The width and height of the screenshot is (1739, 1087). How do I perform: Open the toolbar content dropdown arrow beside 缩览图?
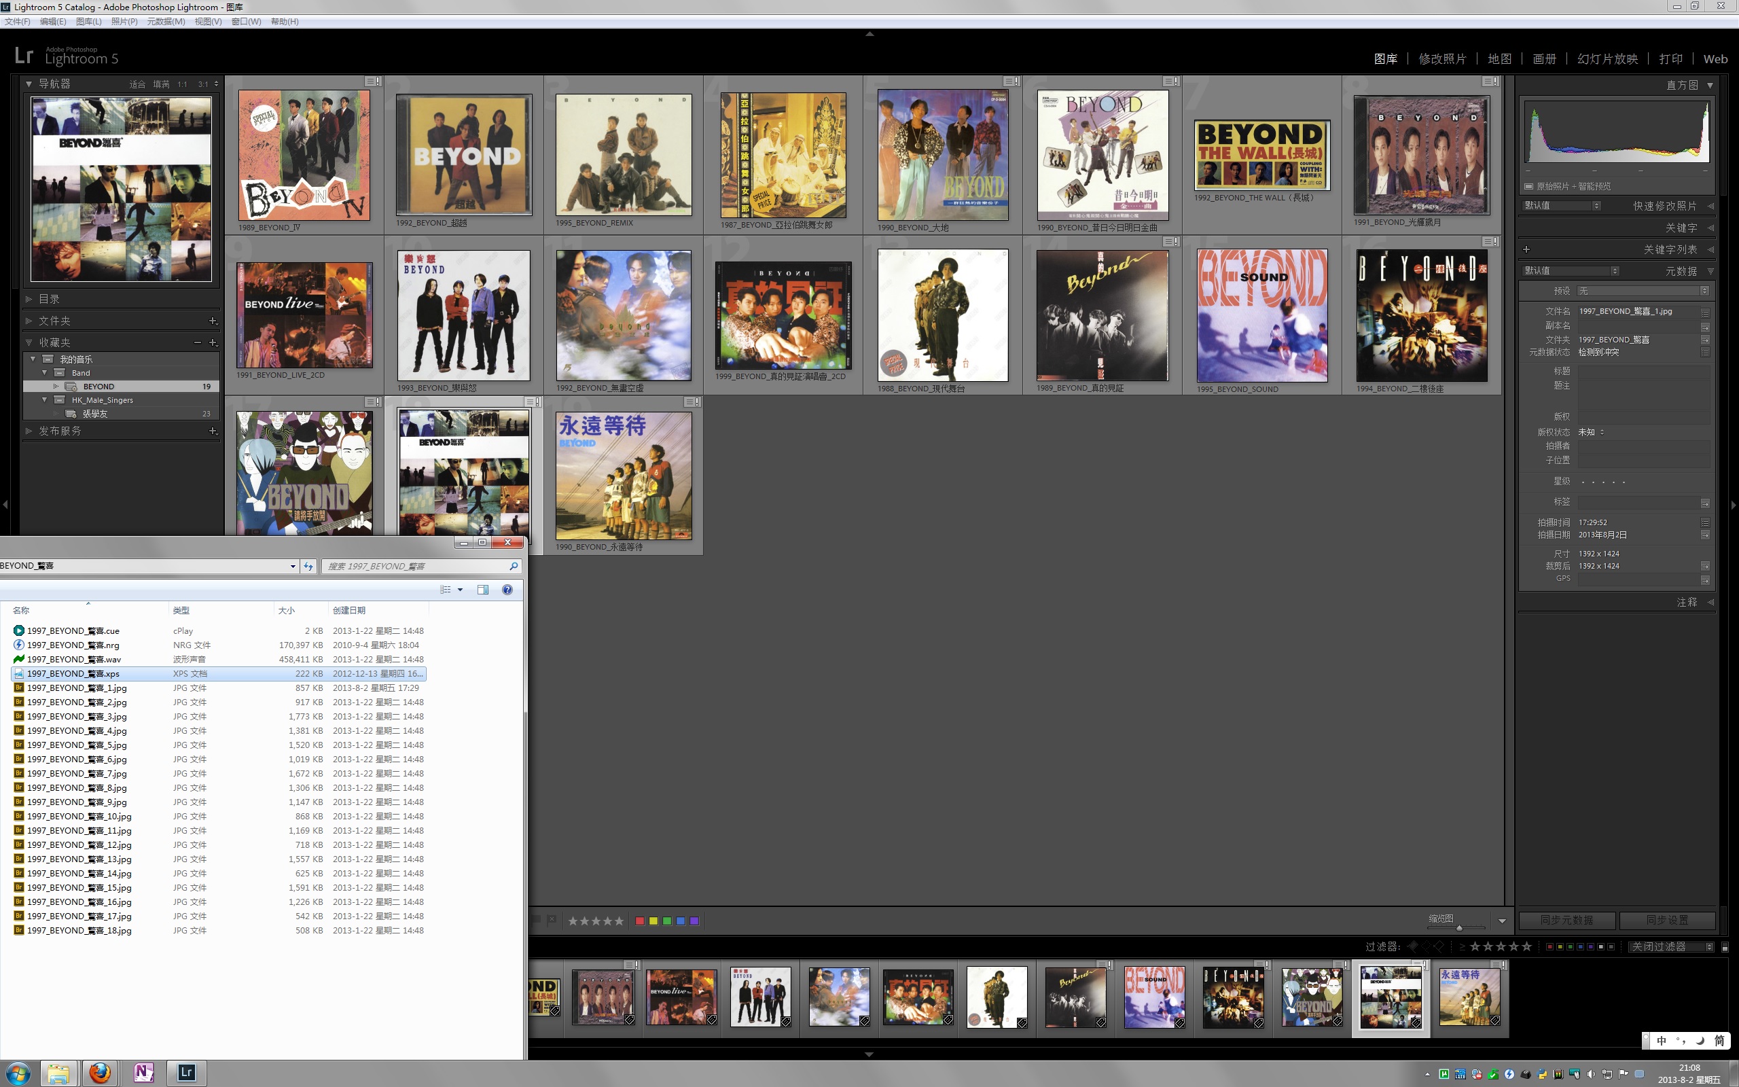1501,921
